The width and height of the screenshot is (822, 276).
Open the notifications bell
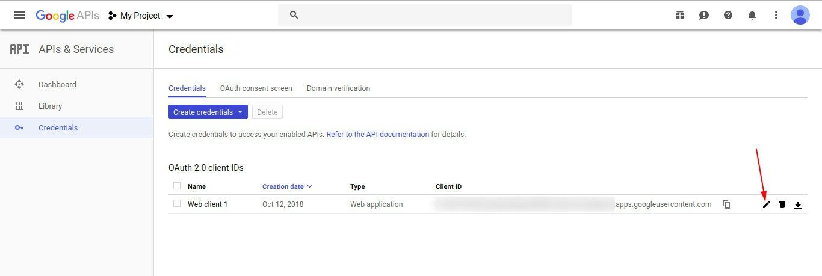752,15
